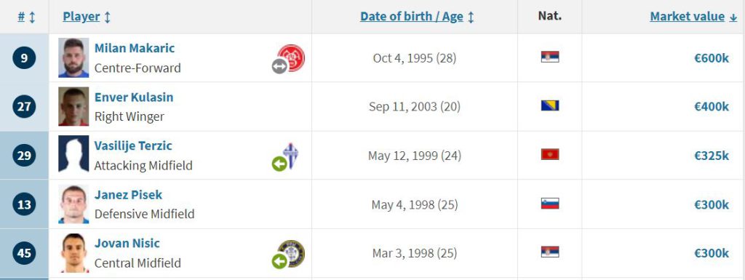Click the green arrow icon for Vasilije Terzic

(279, 164)
